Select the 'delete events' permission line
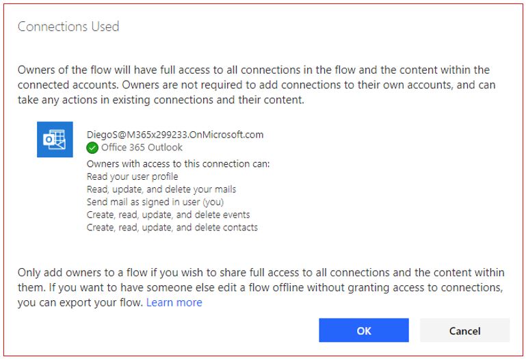The image size is (526, 359). [x=168, y=215]
